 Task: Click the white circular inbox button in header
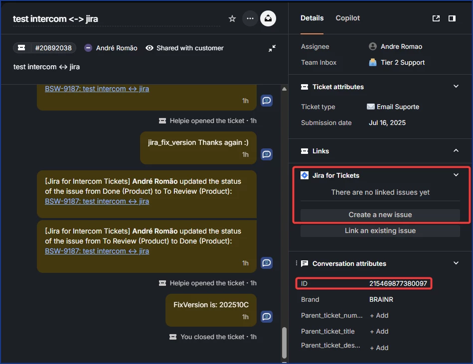268,18
